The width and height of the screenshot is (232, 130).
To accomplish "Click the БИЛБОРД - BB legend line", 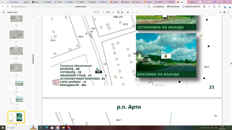I will (x=70, y=69).
